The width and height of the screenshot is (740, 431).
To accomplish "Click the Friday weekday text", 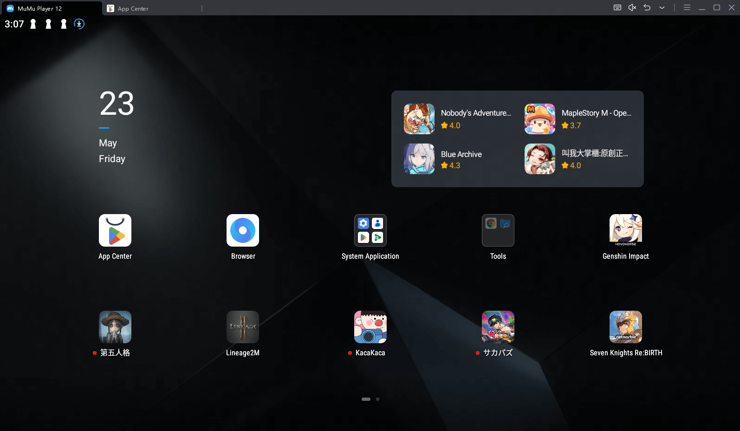I will [x=112, y=159].
